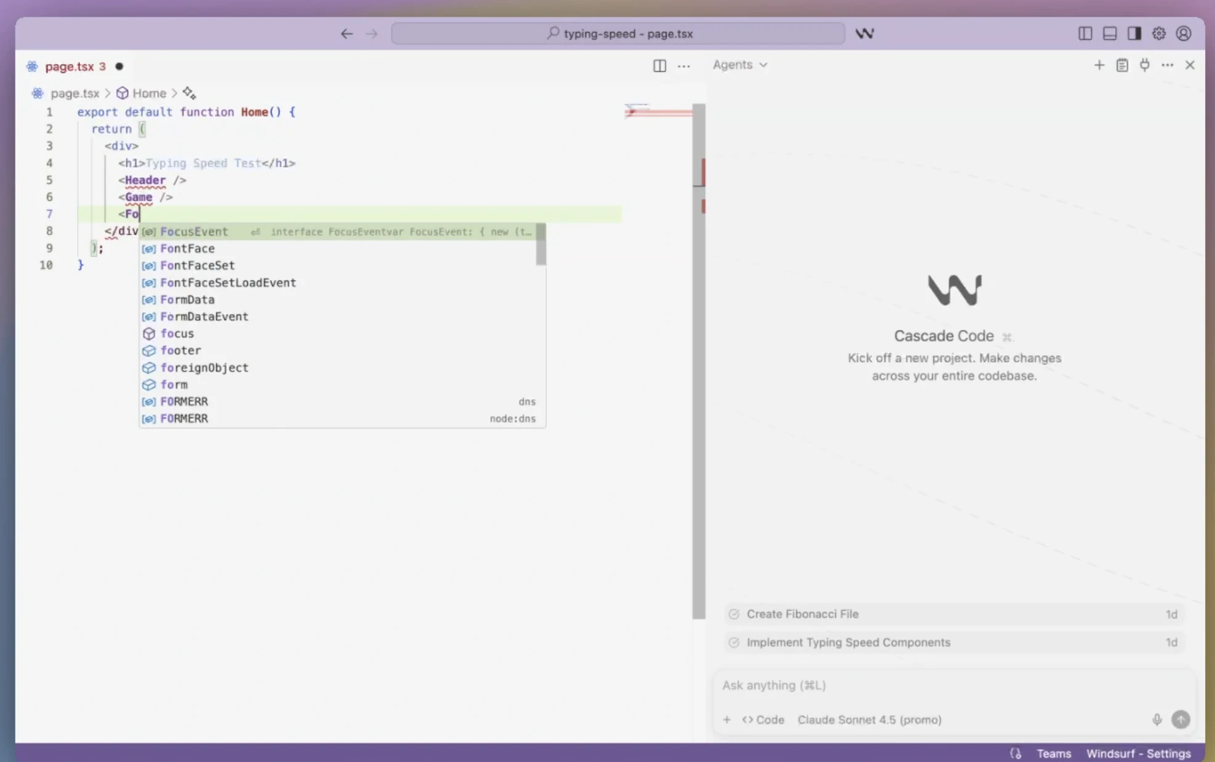Open the Code mode selector
Screen dimensions: 1215x762
tap(764, 720)
